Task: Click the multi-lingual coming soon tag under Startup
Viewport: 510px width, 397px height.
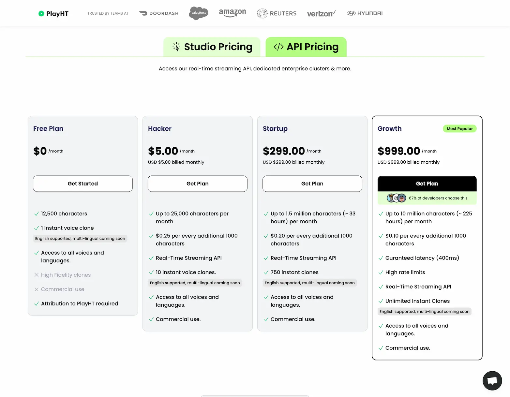Action: coord(309,283)
